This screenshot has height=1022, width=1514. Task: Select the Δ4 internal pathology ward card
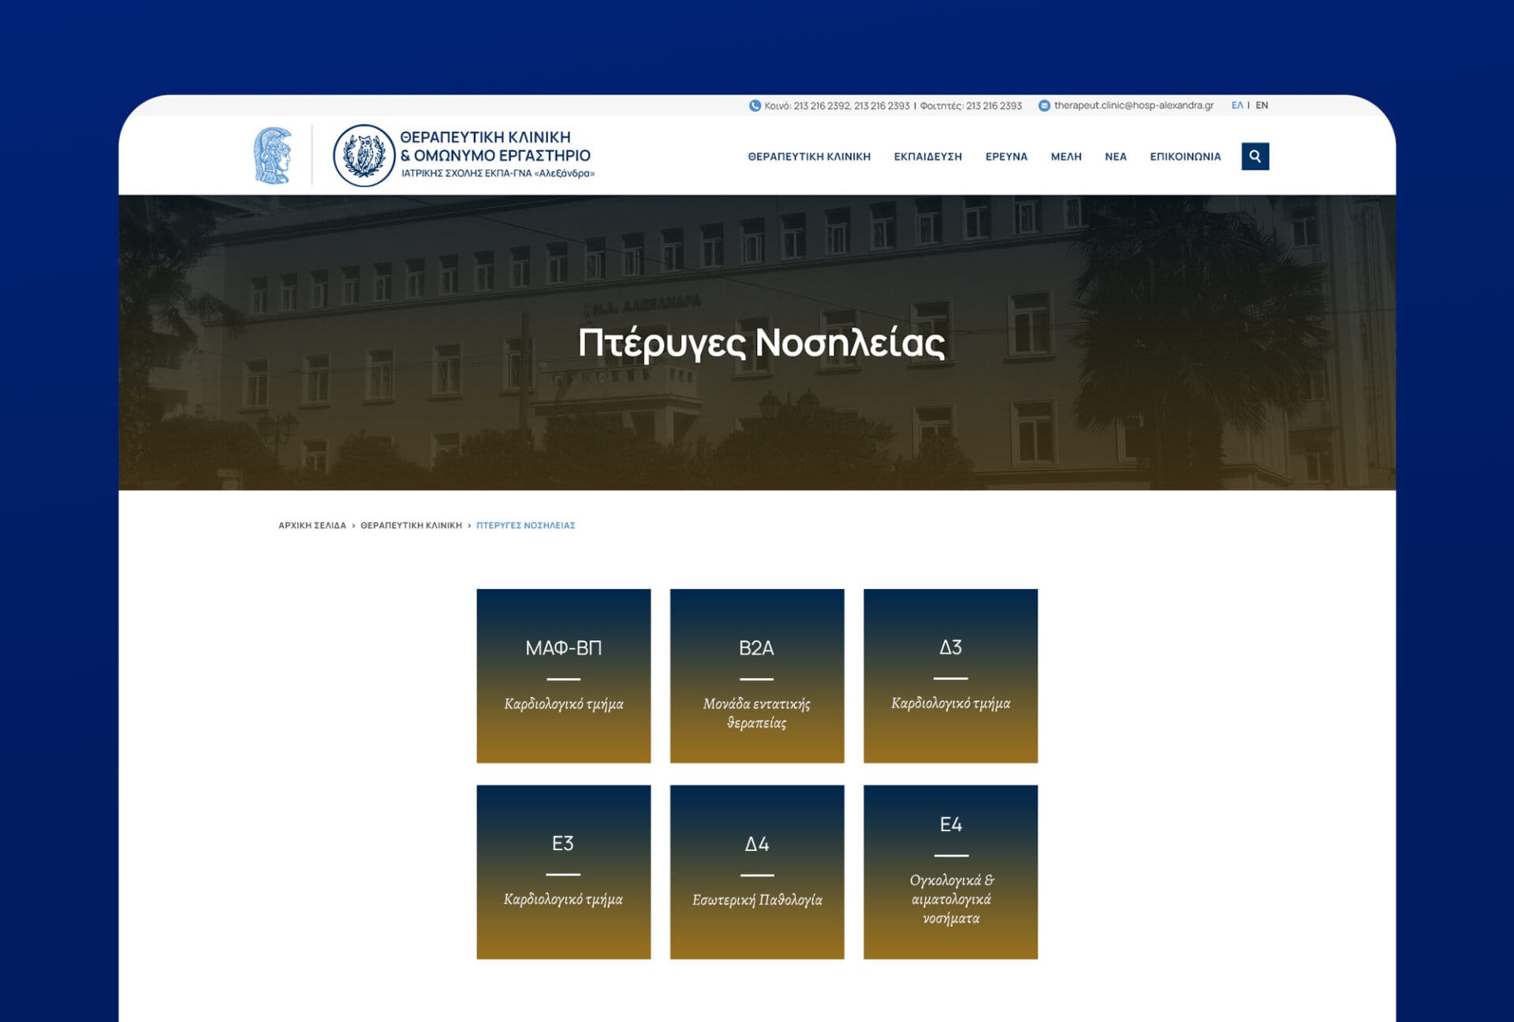coord(756,871)
